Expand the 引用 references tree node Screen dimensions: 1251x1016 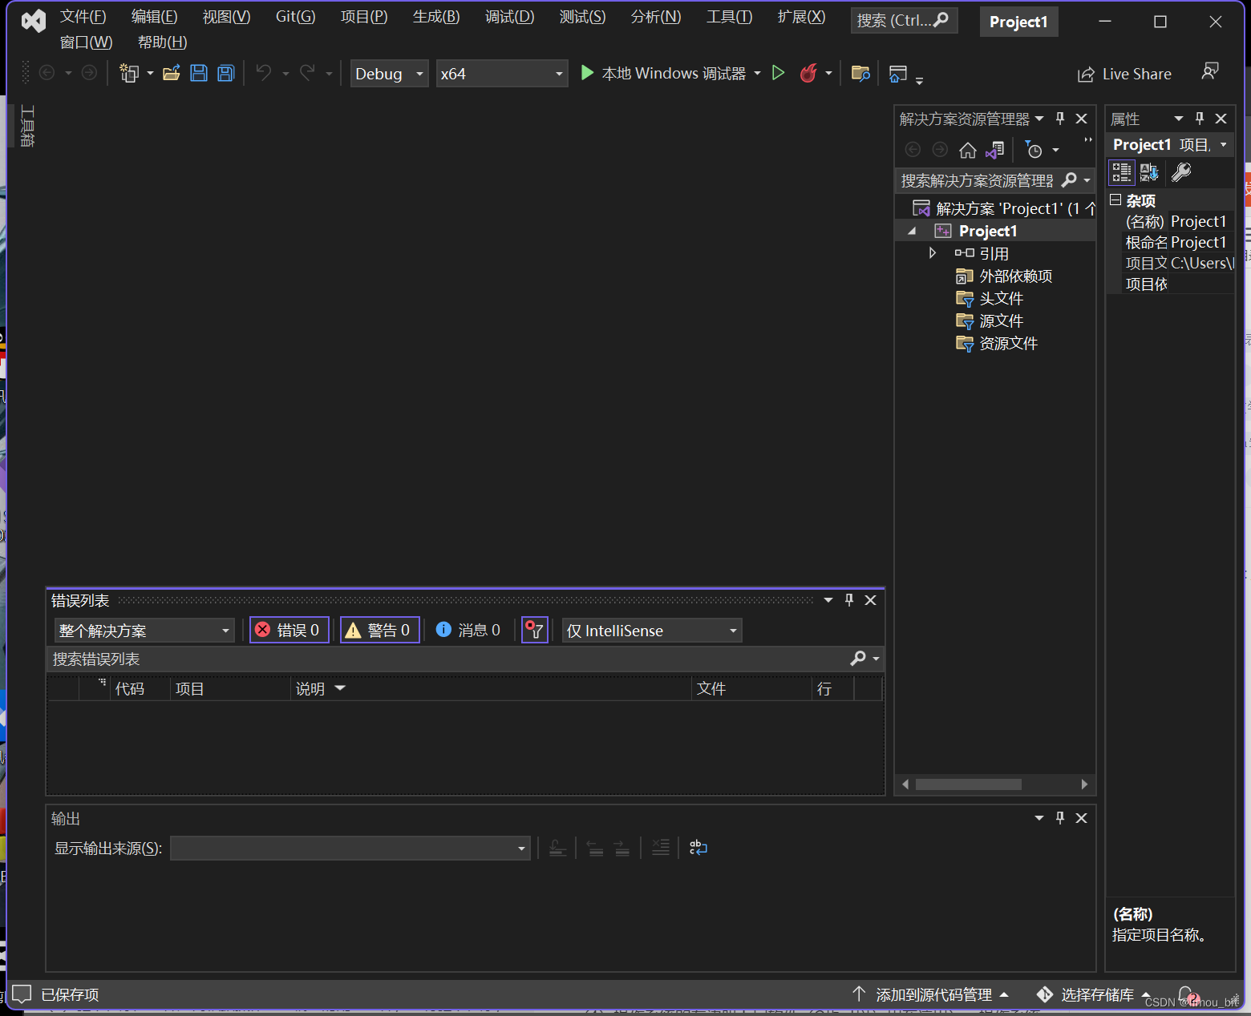point(932,253)
